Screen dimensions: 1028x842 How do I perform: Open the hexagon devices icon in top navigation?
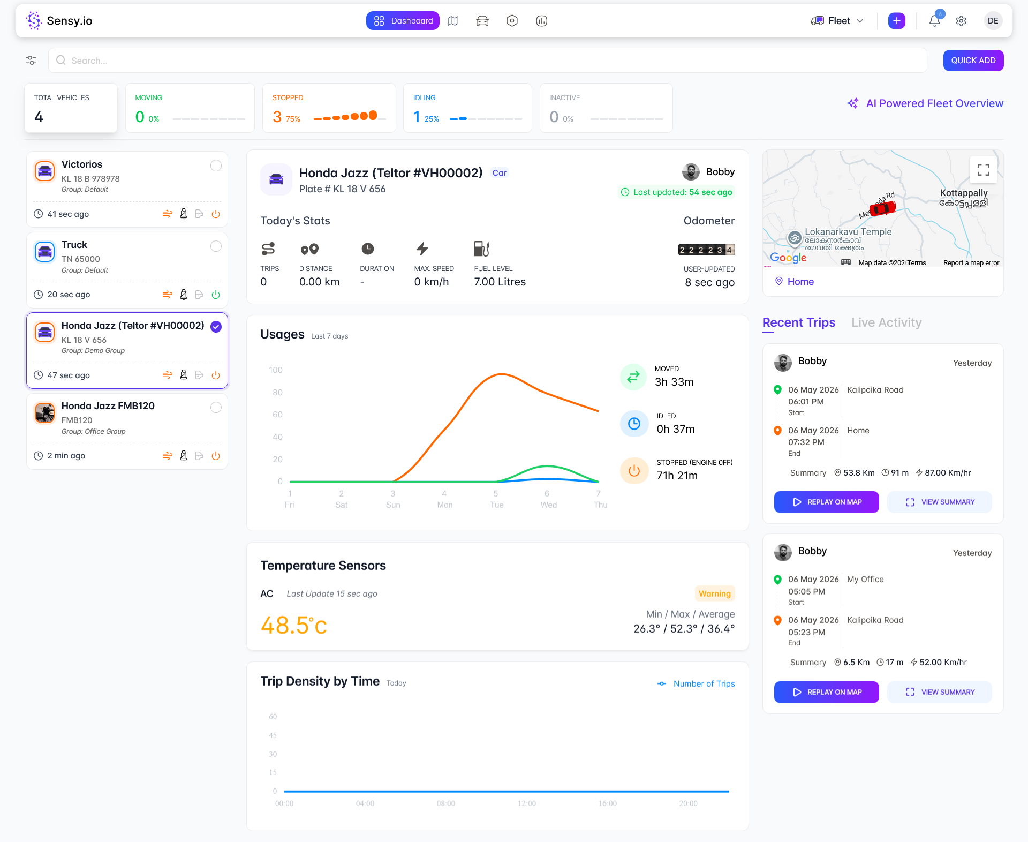pyautogui.click(x=512, y=21)
